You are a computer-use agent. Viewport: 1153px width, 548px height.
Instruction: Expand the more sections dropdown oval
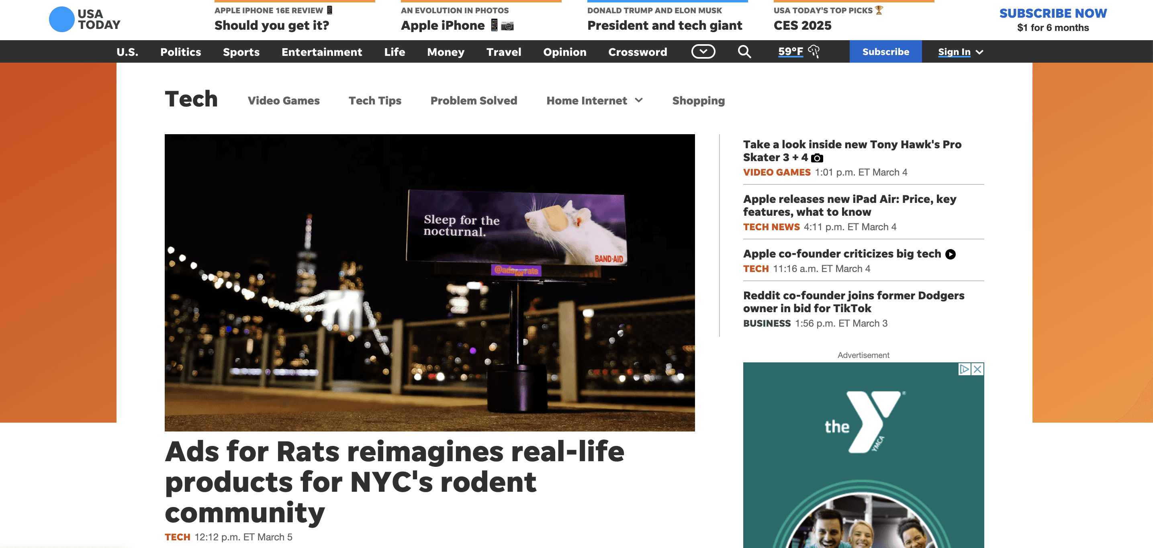(x=703, y=52)
